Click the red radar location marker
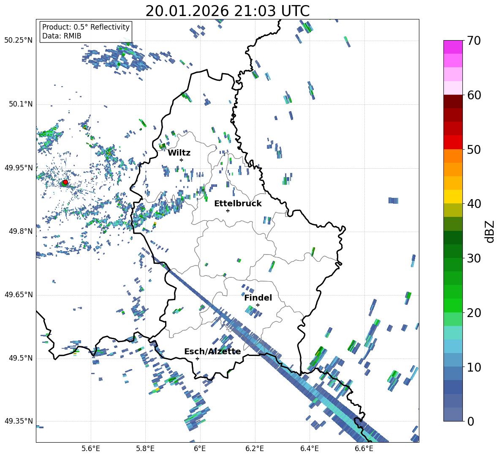 (65, 182)
